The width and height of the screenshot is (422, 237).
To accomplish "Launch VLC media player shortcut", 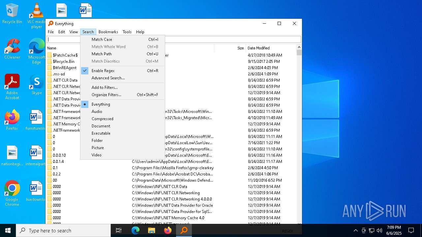I will [37, 16].
